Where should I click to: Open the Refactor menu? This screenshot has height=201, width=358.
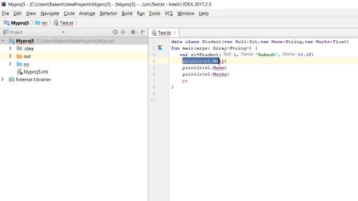[108, 13]
